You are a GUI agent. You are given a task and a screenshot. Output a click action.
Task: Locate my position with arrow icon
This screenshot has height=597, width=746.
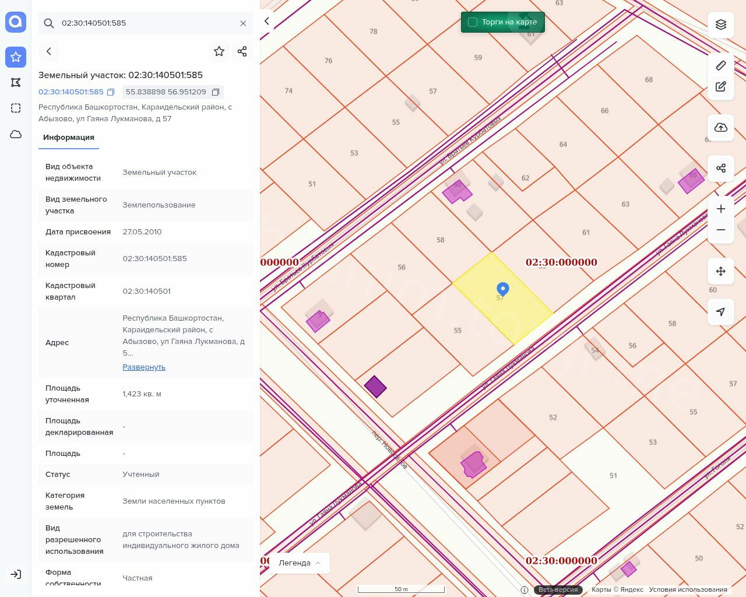click(721, 312)
